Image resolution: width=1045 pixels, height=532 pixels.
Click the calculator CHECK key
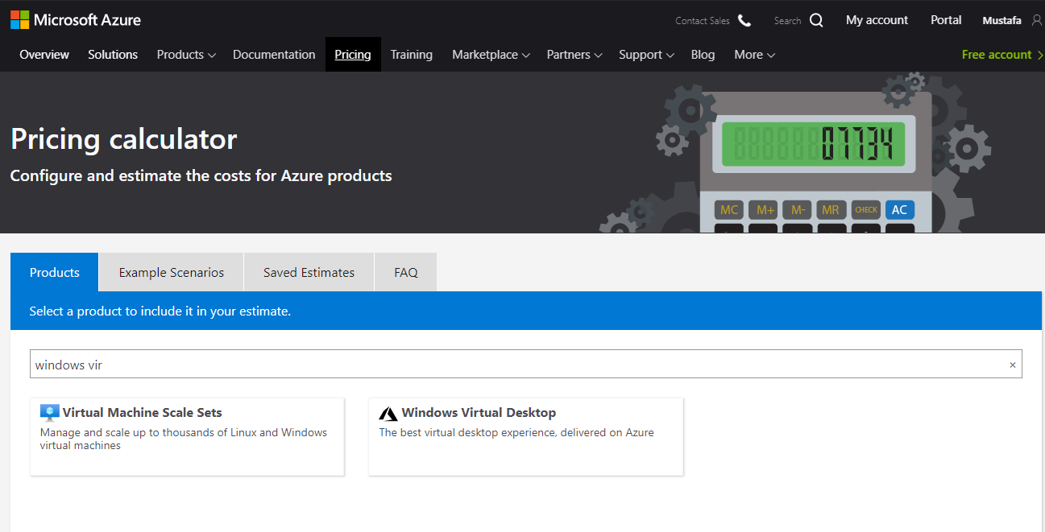(866, 210)
